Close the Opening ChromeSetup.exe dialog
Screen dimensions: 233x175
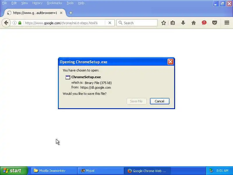pos(170,62)
